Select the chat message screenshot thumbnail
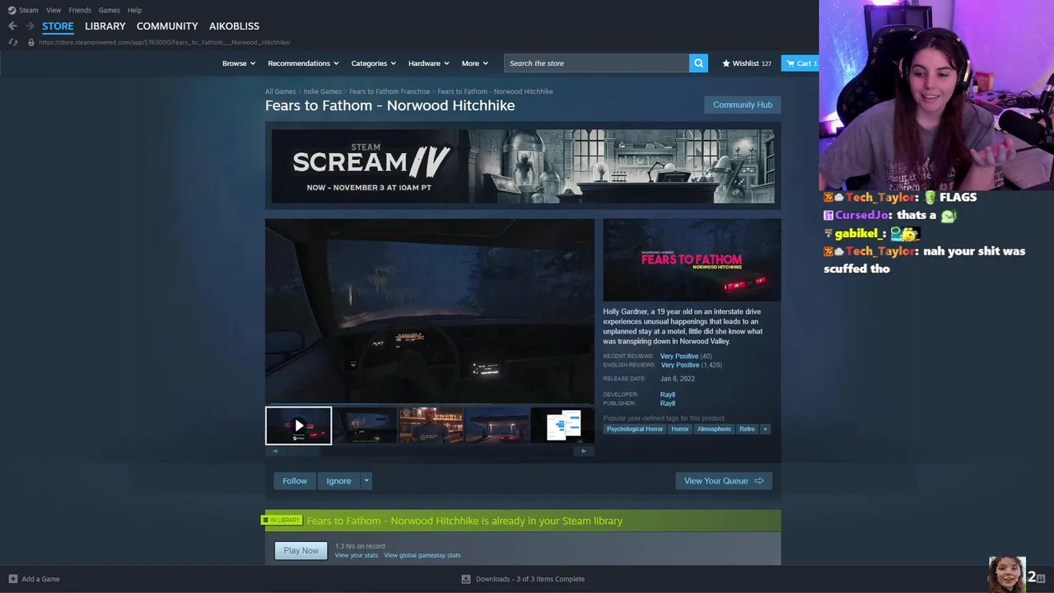This screenshot has height=593, width=1054. pyautogui.click(x=562, y=426)
